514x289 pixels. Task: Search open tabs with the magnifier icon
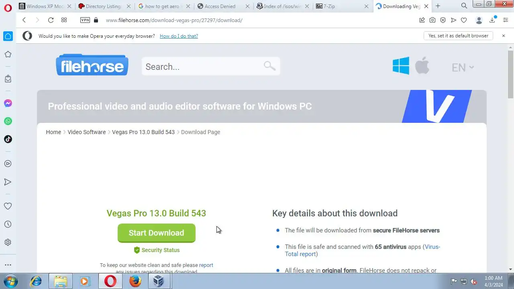[464, 6]
